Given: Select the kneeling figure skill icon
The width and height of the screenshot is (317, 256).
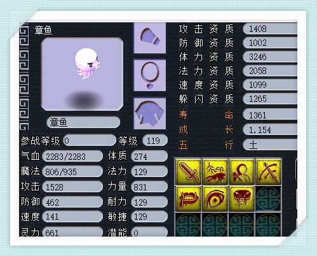Looking at the screenshot, I should tap(241, 172).
